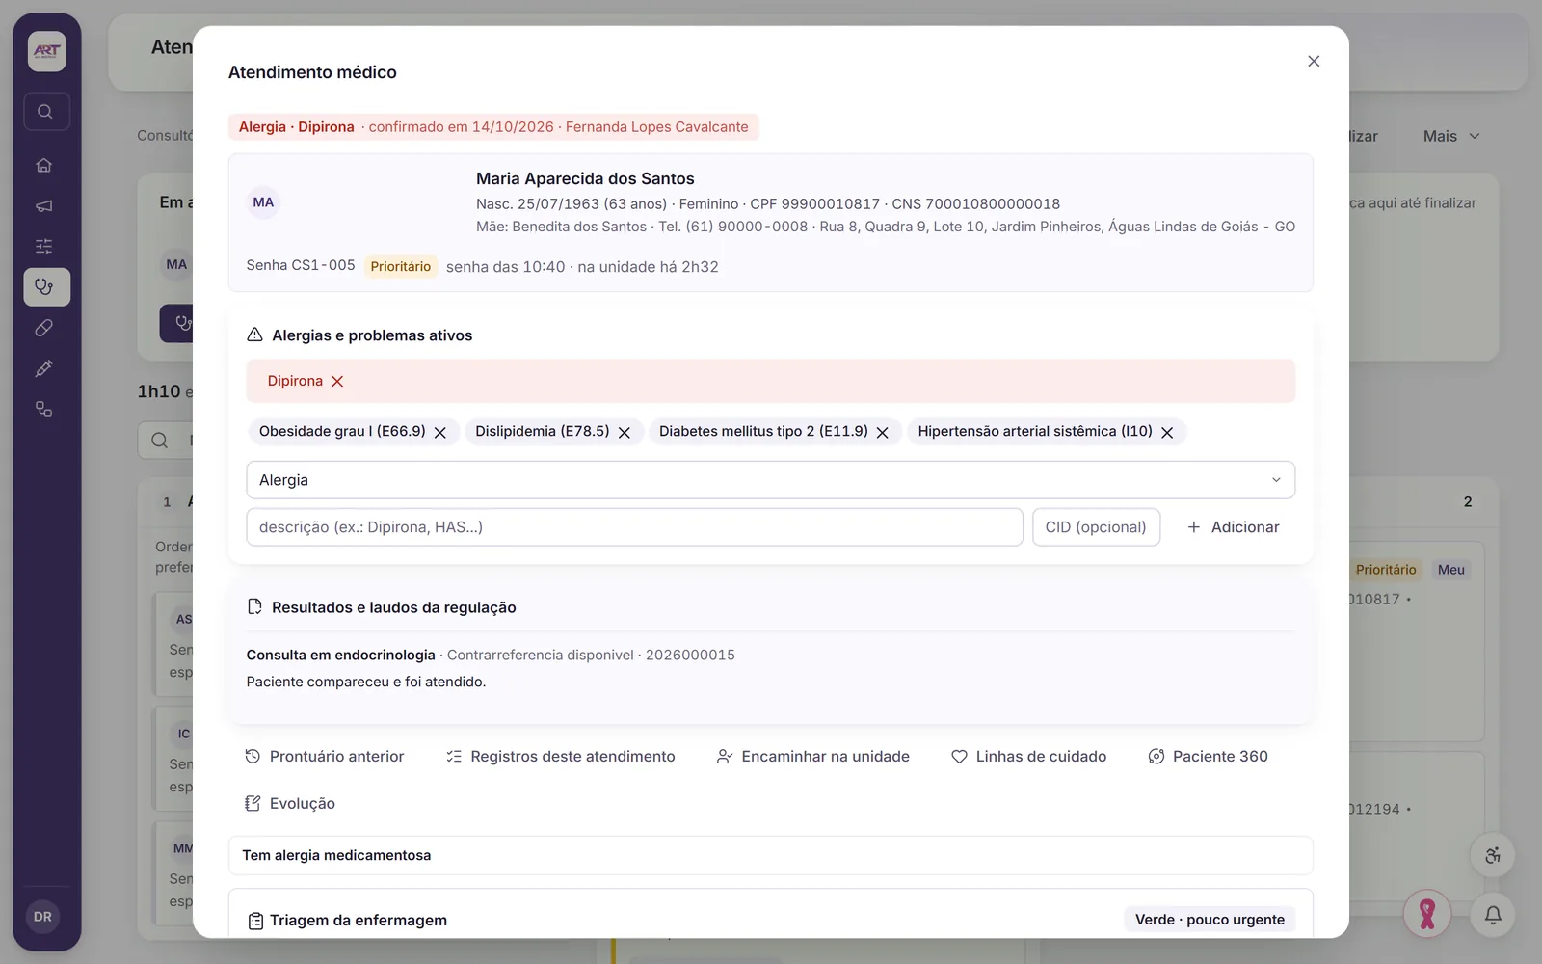Click the Triagem da enfermagem heading
Viewport: 1542px width, 964px height.
pos(359,921)
